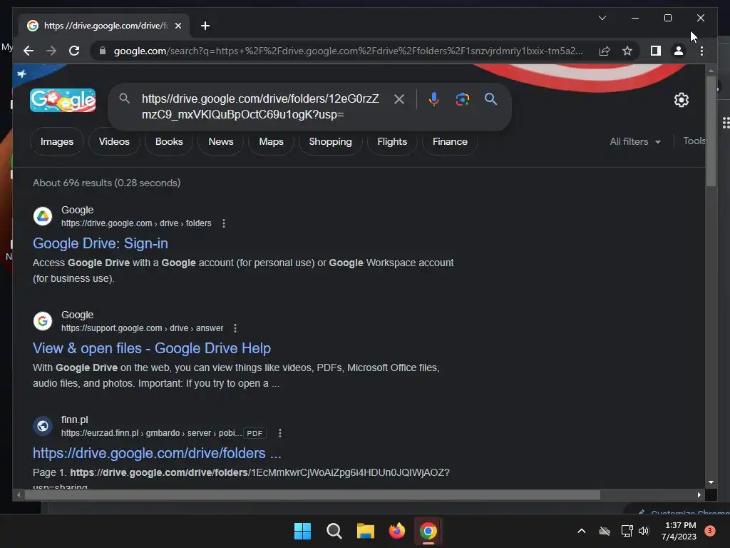This screenshot has width=730, height=548.
Task: Go to Google home via doodle logo
Action: point(63,100)
